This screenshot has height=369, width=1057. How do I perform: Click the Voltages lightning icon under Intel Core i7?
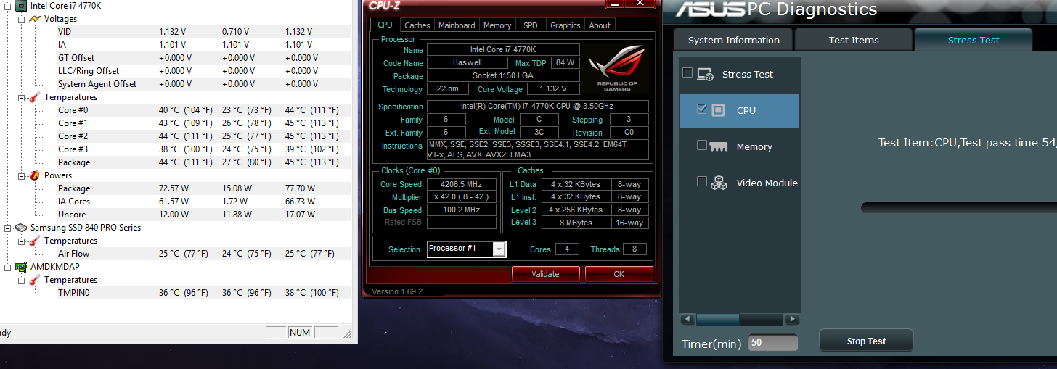[x=34, y=19]
